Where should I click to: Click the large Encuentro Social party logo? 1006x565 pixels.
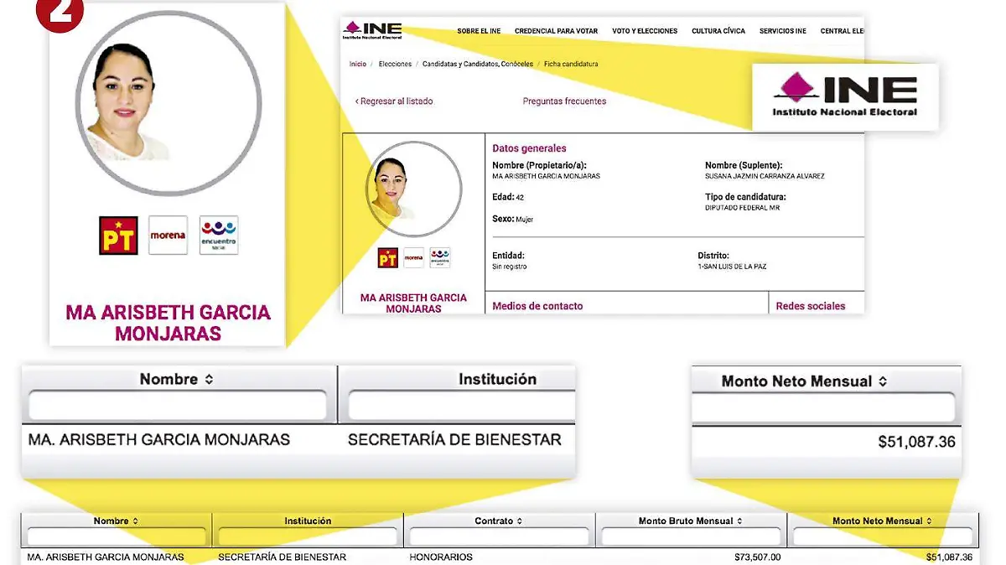tap(219, 236)
